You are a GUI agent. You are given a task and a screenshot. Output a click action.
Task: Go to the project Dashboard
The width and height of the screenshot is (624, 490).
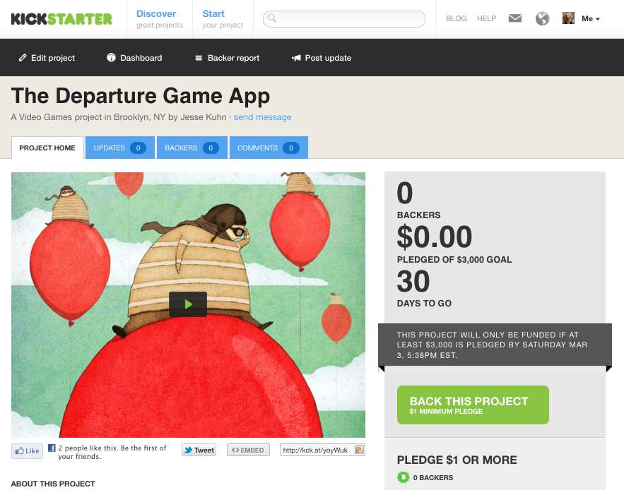click(134, 58)
